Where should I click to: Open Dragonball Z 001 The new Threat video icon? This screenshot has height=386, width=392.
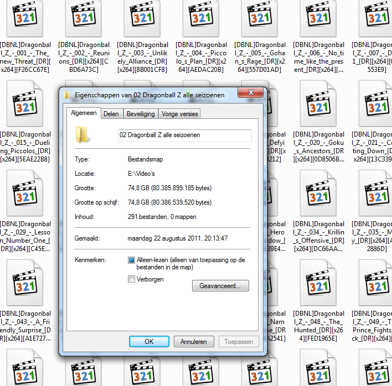(x=25, y=18)
